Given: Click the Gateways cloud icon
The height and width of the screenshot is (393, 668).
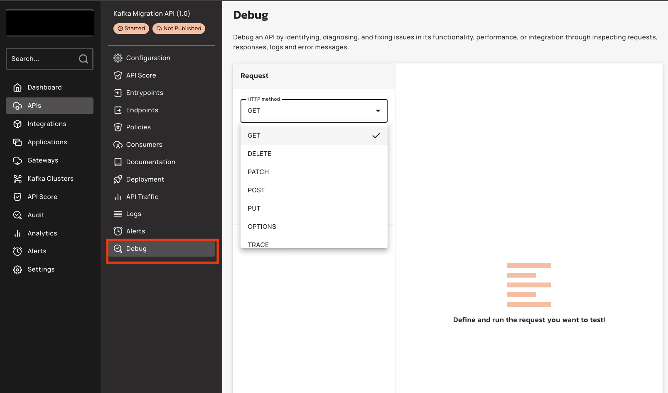Looking at the screenshot, I should [17, 160].
